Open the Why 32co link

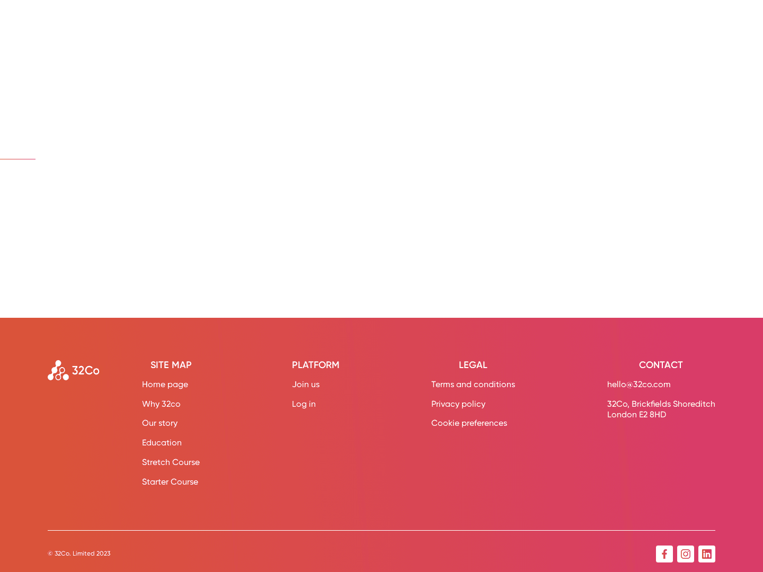(161, 404)
